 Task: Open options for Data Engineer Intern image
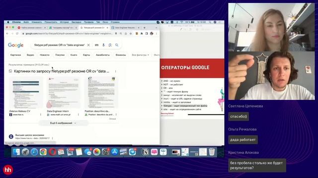(x=79, y=114)
